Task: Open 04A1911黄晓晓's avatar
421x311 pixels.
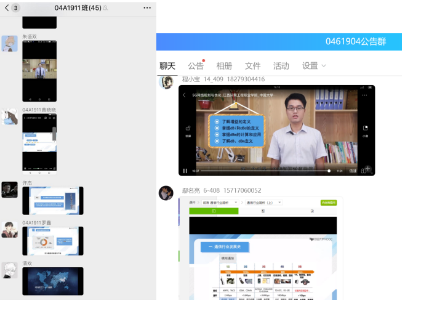Action: tap(10, 116)
